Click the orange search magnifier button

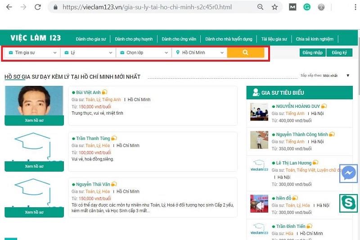[245, 53]
